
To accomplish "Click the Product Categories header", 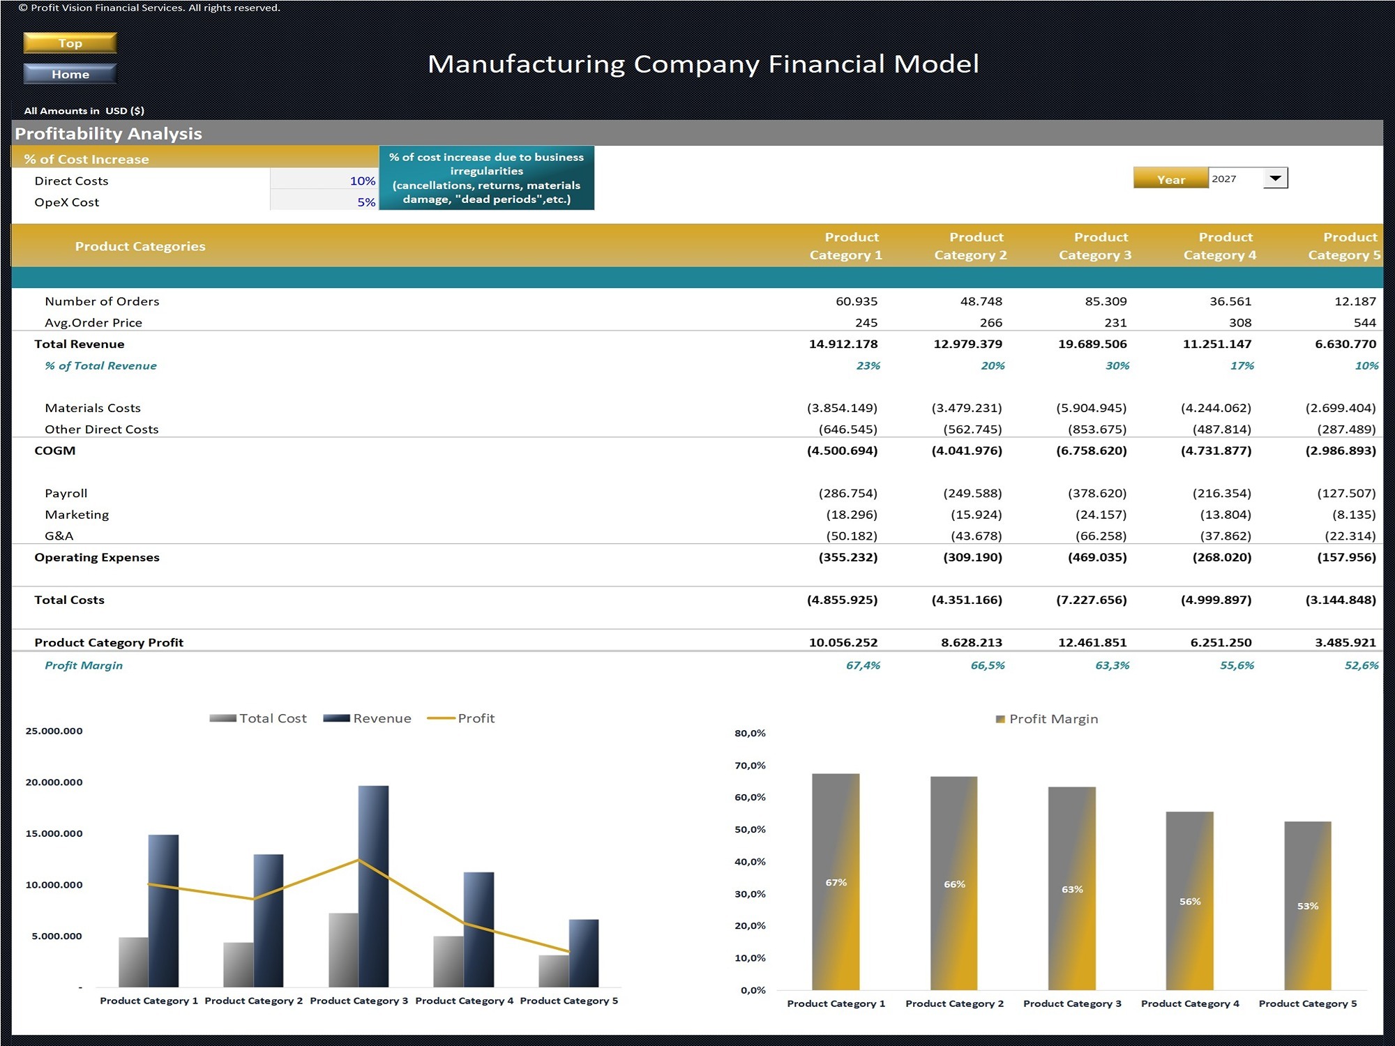I will coord(140,246).
